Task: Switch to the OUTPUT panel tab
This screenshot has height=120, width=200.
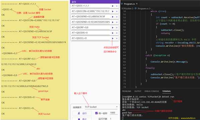Action: 138,91
